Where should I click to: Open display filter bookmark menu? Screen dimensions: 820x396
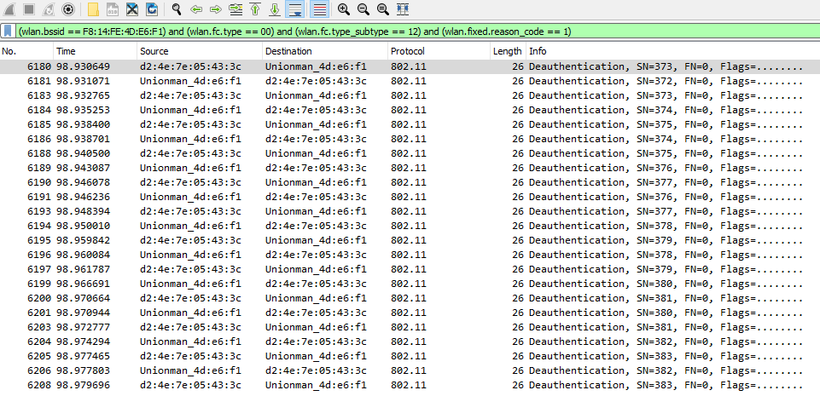8,32
